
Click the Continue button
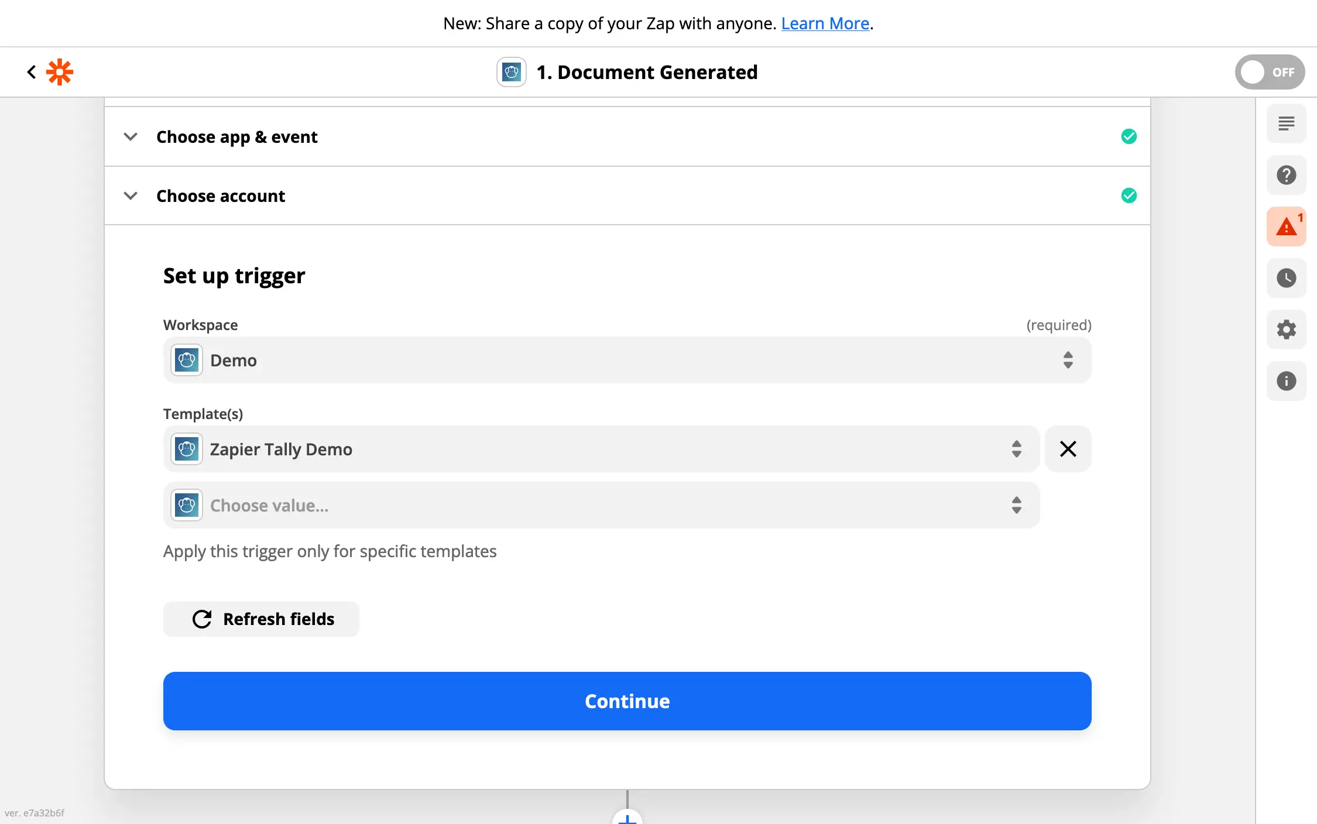[626, 701]
